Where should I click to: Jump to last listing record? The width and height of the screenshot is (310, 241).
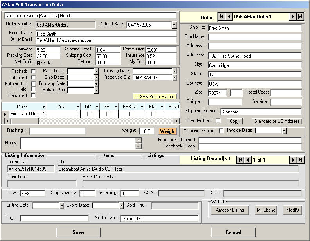pos(300,160)
